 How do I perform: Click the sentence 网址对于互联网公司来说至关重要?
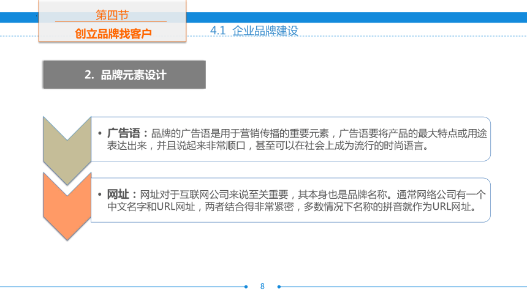[x=214, y=194]
